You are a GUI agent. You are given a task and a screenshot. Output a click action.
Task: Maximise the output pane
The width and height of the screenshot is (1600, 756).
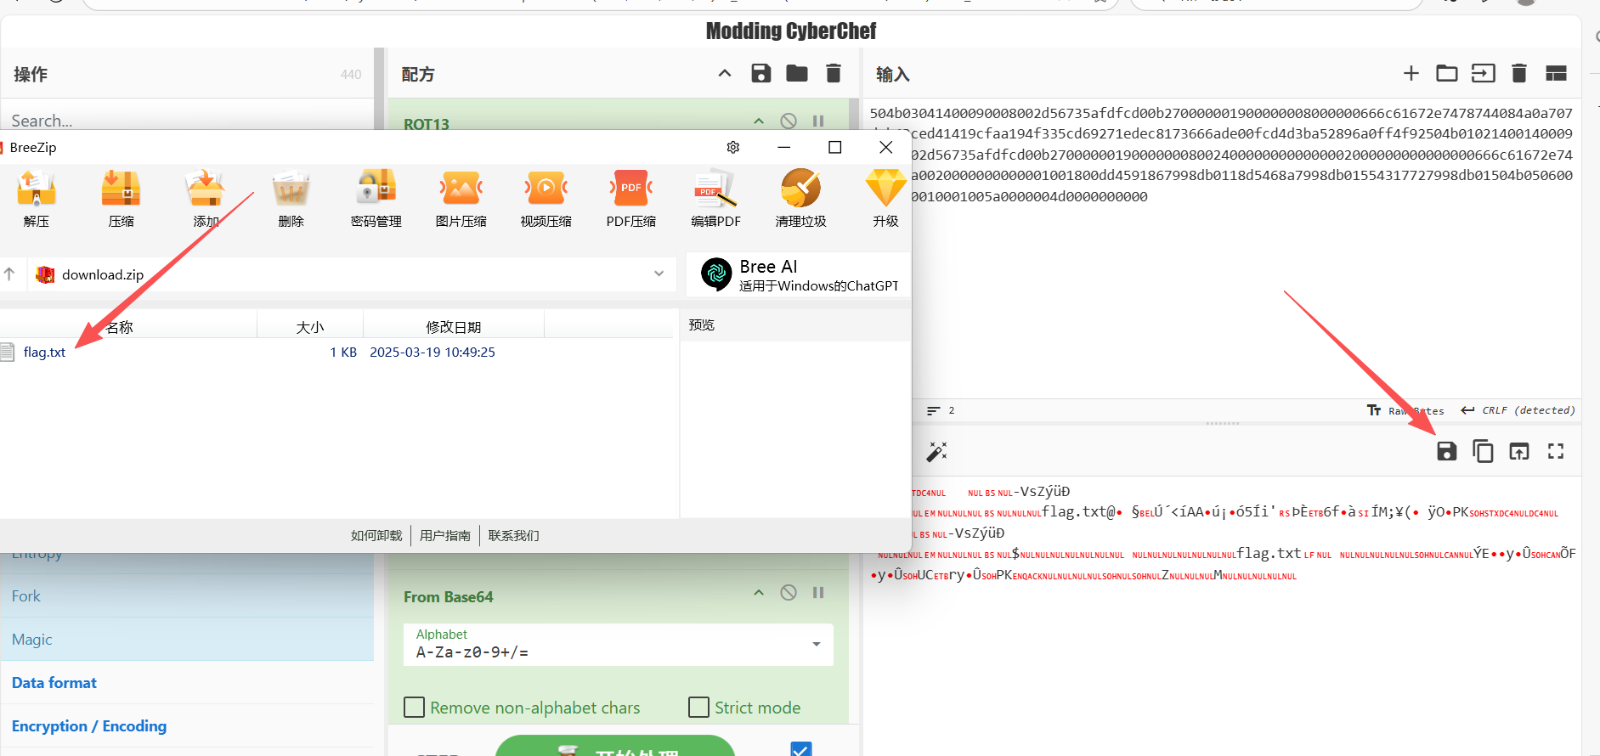1556,451
